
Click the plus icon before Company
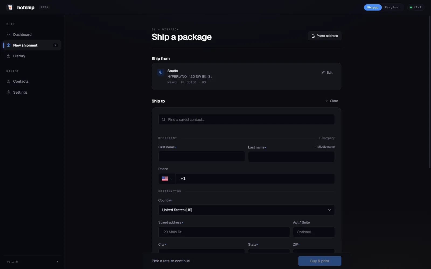[319, 138]
